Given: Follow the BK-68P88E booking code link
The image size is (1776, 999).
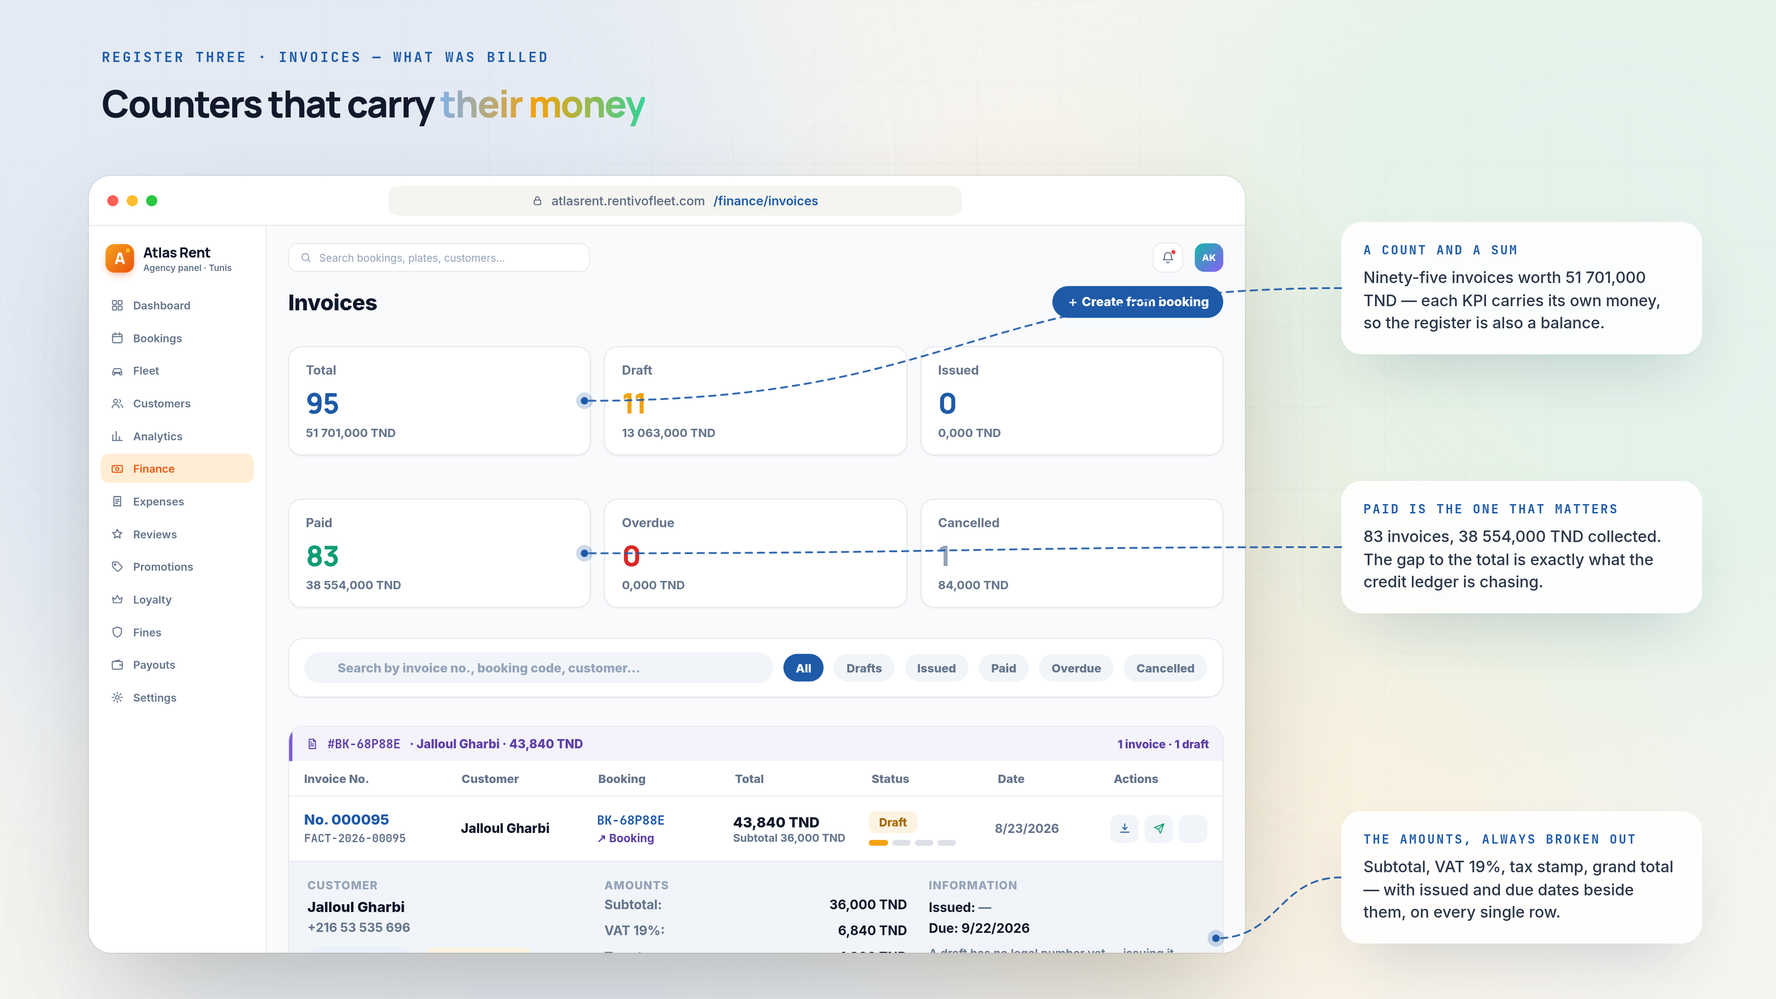Looking at the screenshot, I should [x=630, y=820].
